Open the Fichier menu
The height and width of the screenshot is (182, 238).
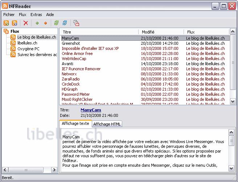[9, 15]
